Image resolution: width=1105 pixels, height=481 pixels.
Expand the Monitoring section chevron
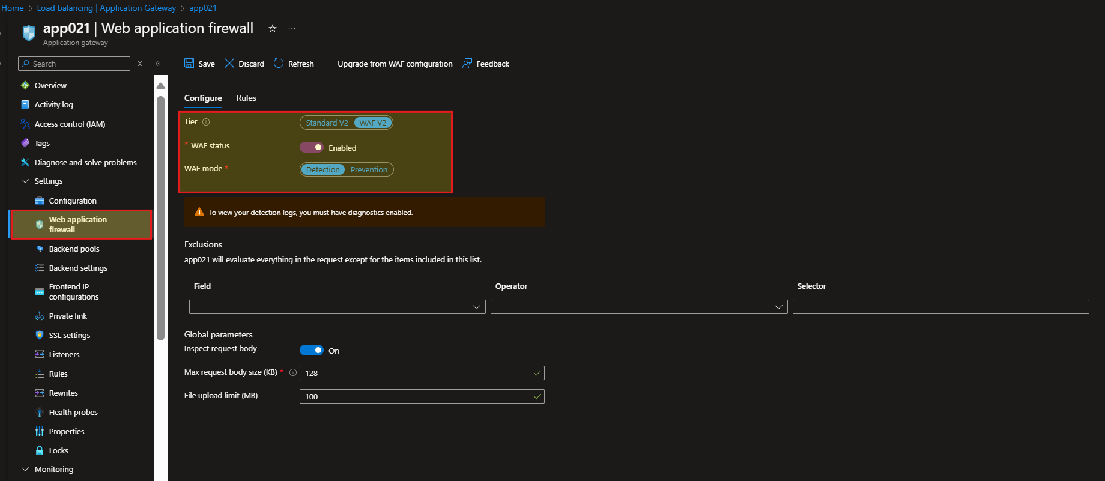[x=25, y=469]
